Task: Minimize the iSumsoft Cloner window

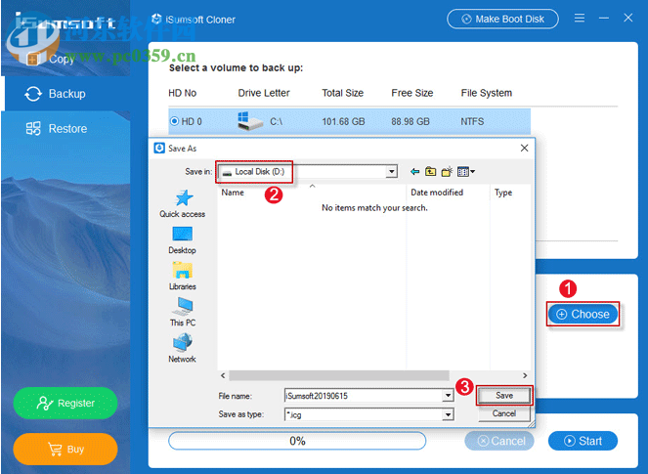Action: coord(604,18)
